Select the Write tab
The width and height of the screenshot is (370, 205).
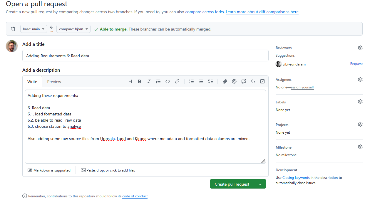(32, 82)
